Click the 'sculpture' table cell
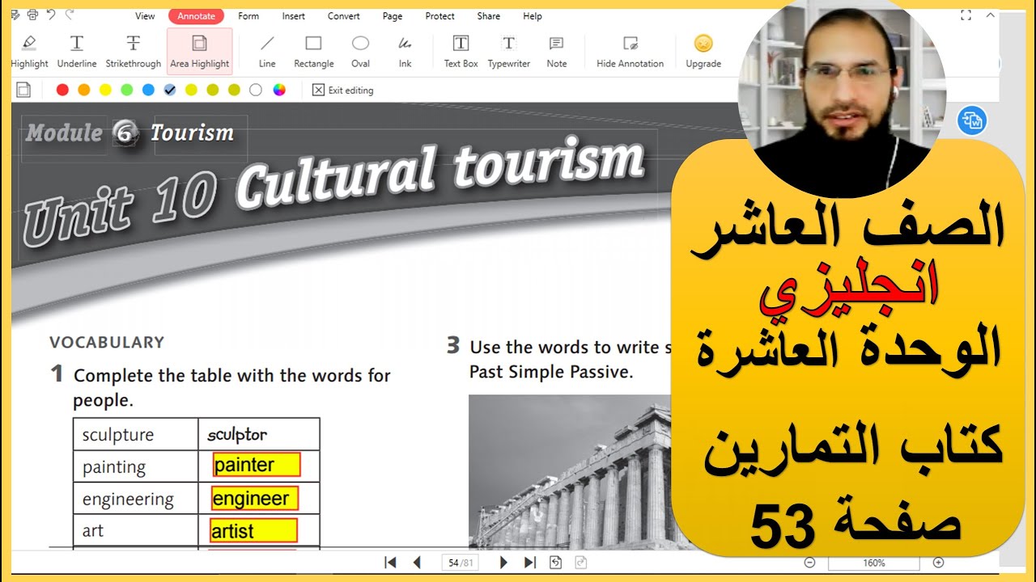The width and height of the screenshot is (1036, 582). 136,435
